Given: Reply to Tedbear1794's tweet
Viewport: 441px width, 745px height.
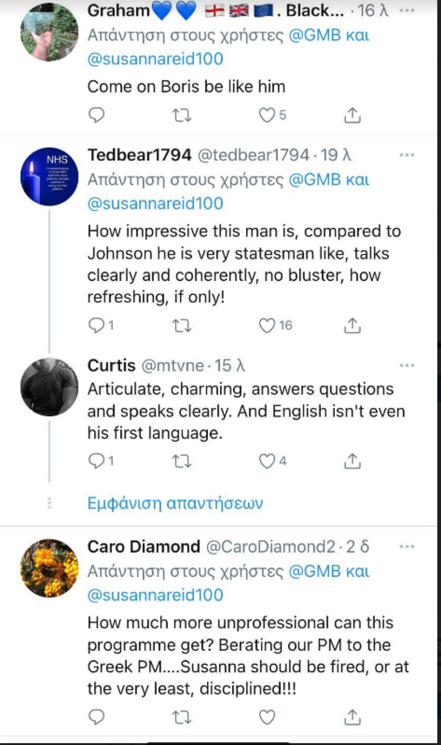Looking at the screenshot, I should [96, 326].
